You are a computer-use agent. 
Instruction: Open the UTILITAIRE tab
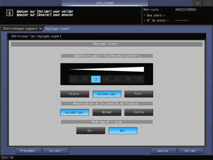(x=105, y=3)
